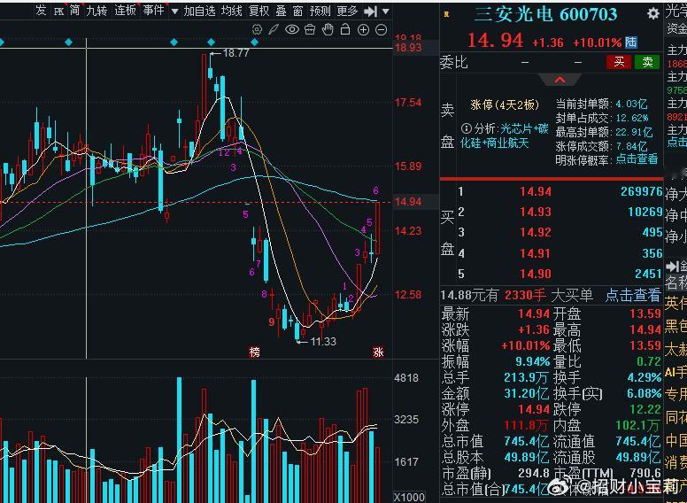Click the blue 陆 badge beside +10.01%

pyautogui.click(x=631, y=42)
